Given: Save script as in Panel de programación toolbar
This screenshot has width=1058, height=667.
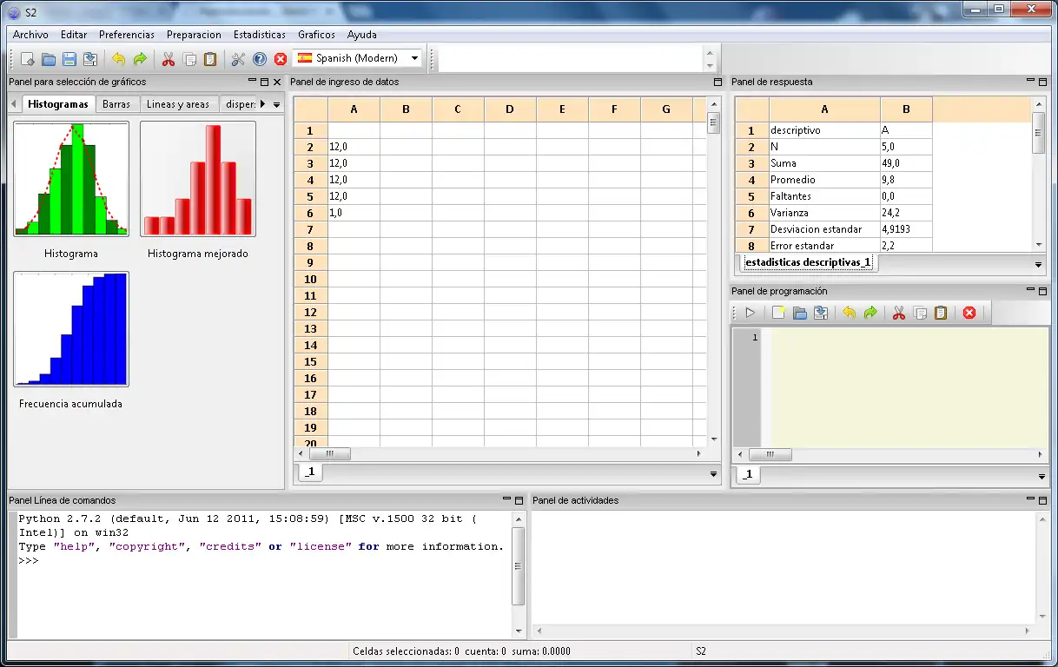Looking at the screenshot, I should pos(821,313).
